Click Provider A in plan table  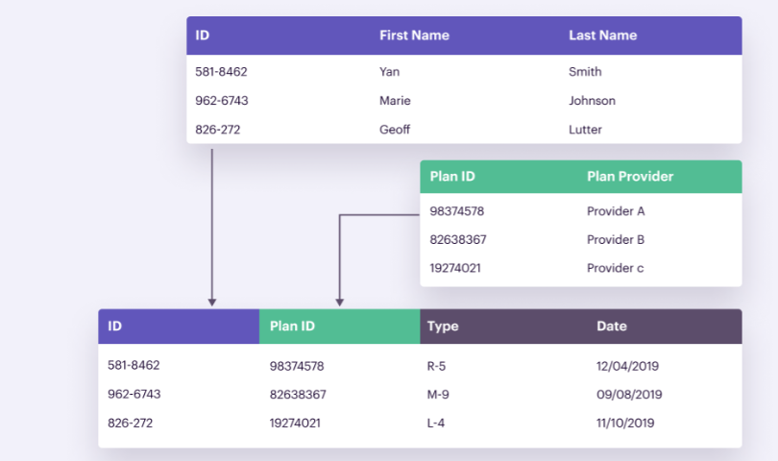[616, 211]
